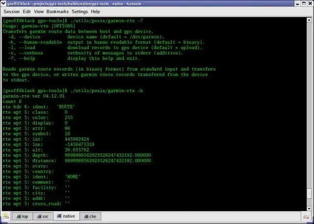Click the scrollbar down arrow
Viewport: 314px width, 224px height.
[x=309, y=208]
